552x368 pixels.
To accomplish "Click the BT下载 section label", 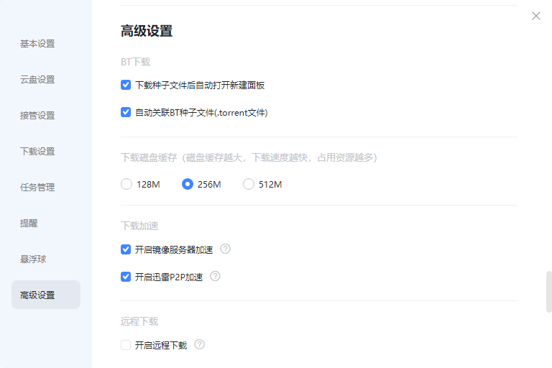I will tap(136, 62).
